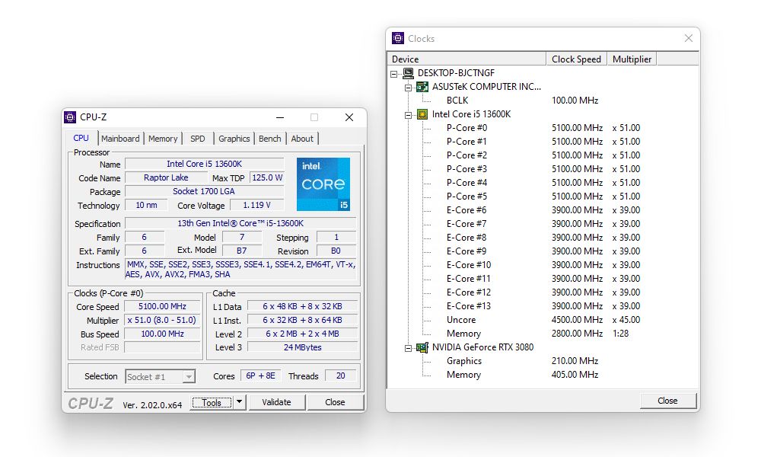
Task: Switch to the Bench tab
Action: pos(270,139)
